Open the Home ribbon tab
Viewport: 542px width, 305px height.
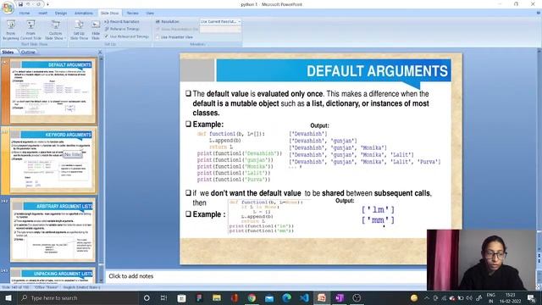point(25,14)
